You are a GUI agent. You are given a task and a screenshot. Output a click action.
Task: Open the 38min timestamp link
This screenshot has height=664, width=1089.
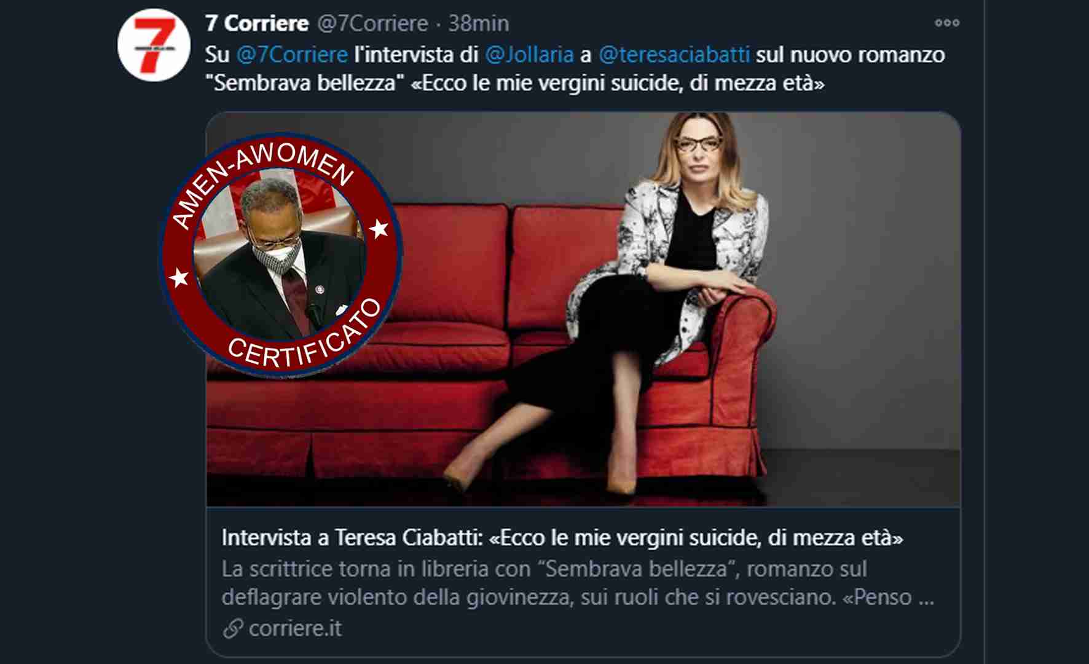(478, 23)
